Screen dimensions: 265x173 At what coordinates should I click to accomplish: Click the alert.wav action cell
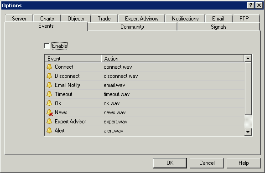[173, 131]
